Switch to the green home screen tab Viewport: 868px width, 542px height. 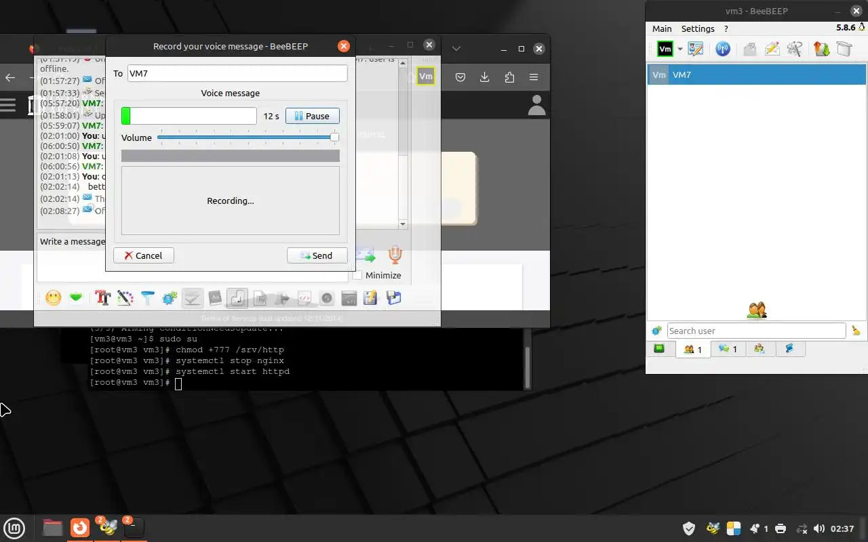659,349
